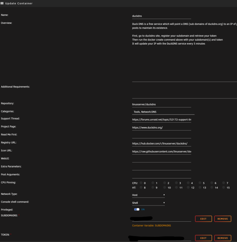
Task: Click the Icon URL field
Action: click(x=162, y=152)
